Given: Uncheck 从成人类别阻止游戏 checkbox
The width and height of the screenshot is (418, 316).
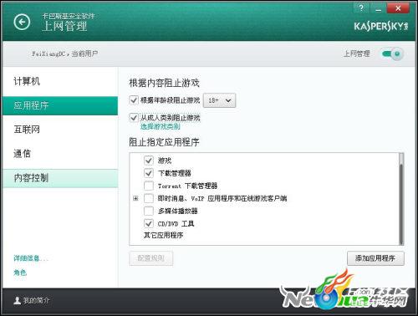Looking at the screenshot, I should [x=134, y=117].
